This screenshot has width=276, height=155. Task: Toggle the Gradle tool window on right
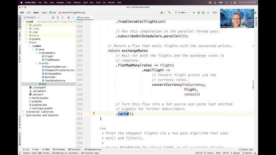[256, 22]
